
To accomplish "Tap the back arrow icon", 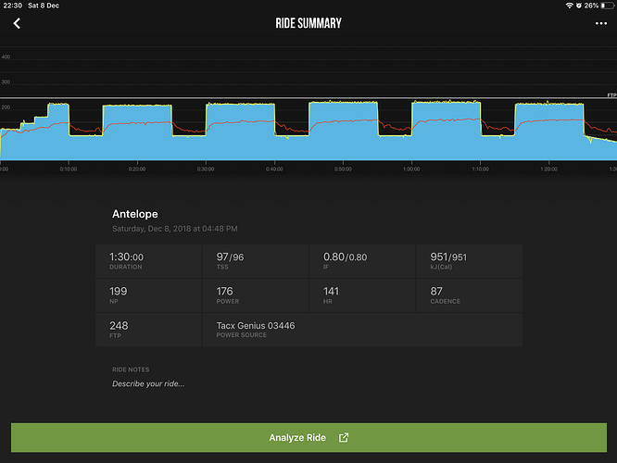I will tap(17, 23).
